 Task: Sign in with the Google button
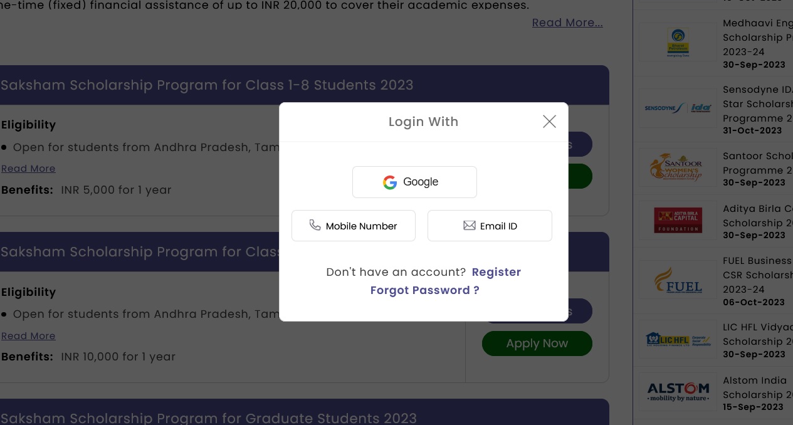click(x=414, y=182)
